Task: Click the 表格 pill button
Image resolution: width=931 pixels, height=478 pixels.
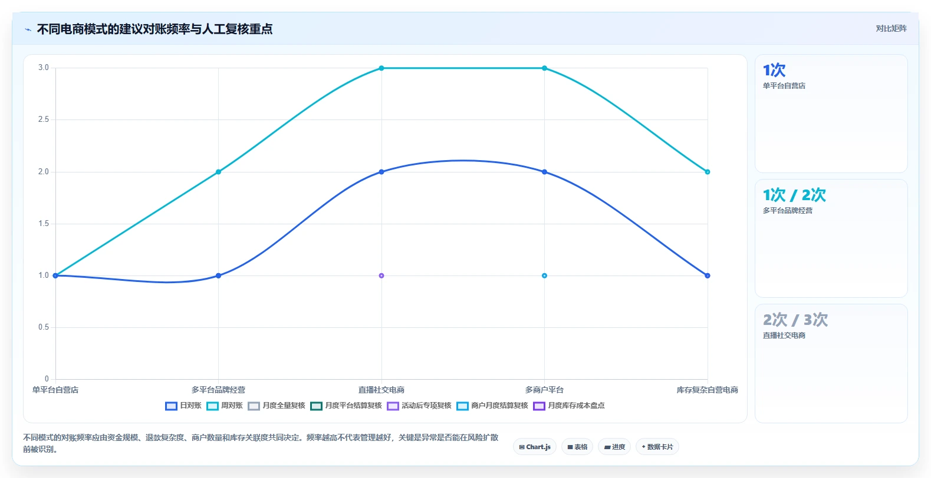Action: tap(577, 447)
